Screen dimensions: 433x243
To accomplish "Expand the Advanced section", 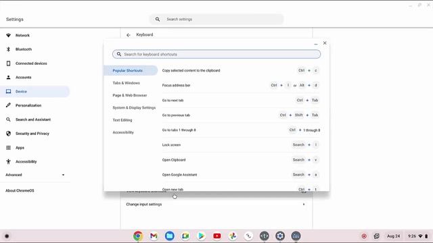I will [35, 175].
